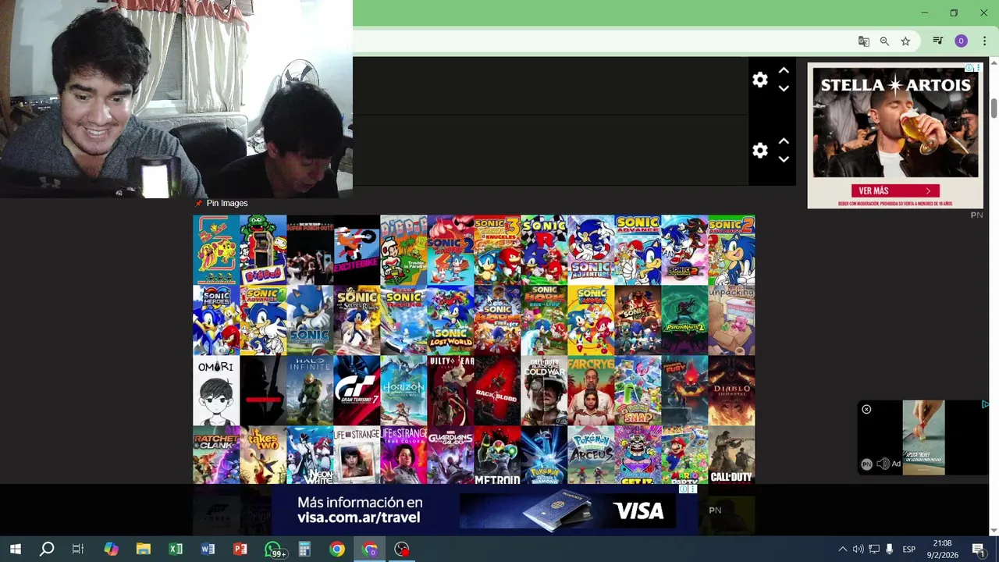This screenshot has height=562, width=999.
Task: Open the notification center icon
Action: pyautogui.click(x=979, y=550)
